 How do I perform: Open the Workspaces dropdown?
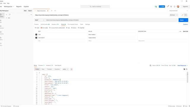tap(9, 7)
